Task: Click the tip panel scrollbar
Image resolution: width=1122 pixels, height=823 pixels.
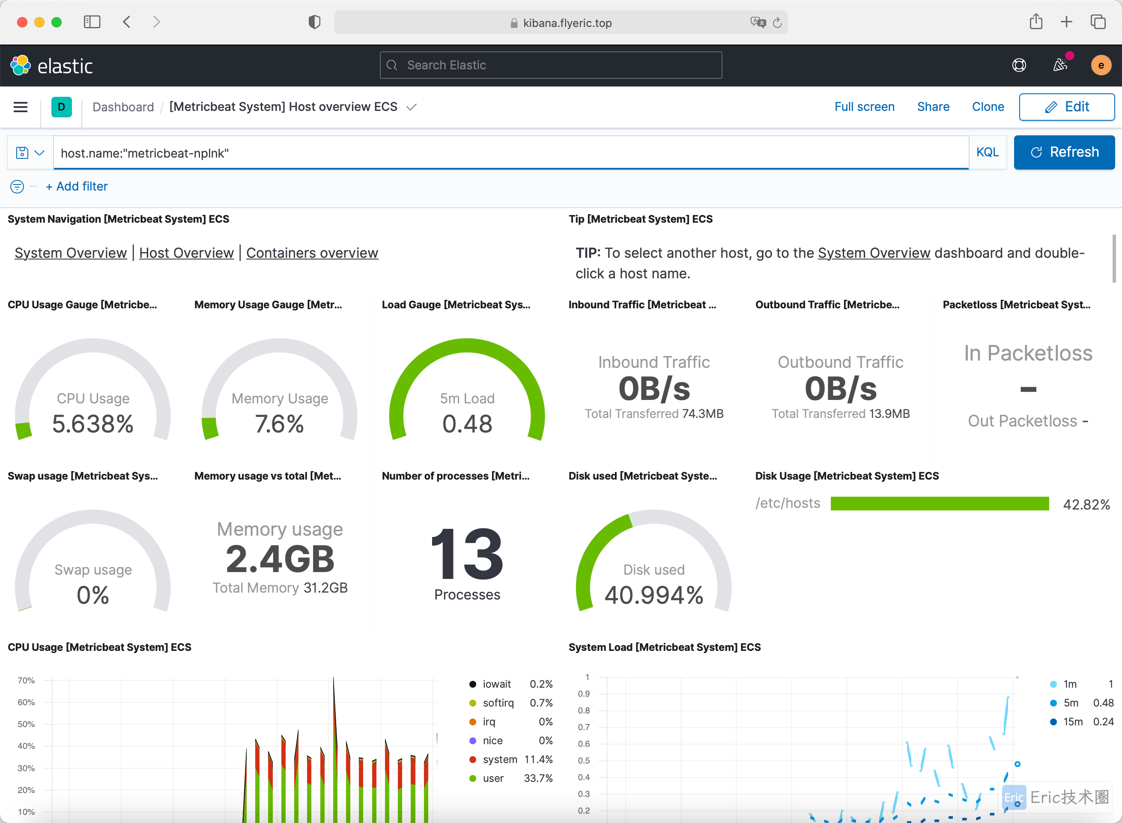Action: coord(1114,259)
